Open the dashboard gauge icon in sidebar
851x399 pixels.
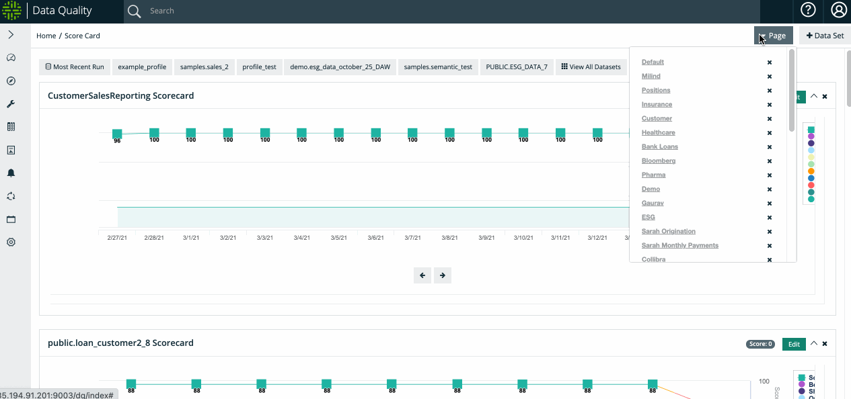11,58
